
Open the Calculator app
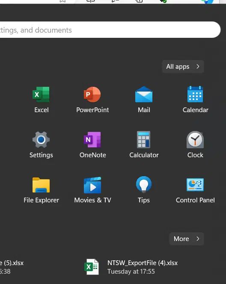point(144,145)
